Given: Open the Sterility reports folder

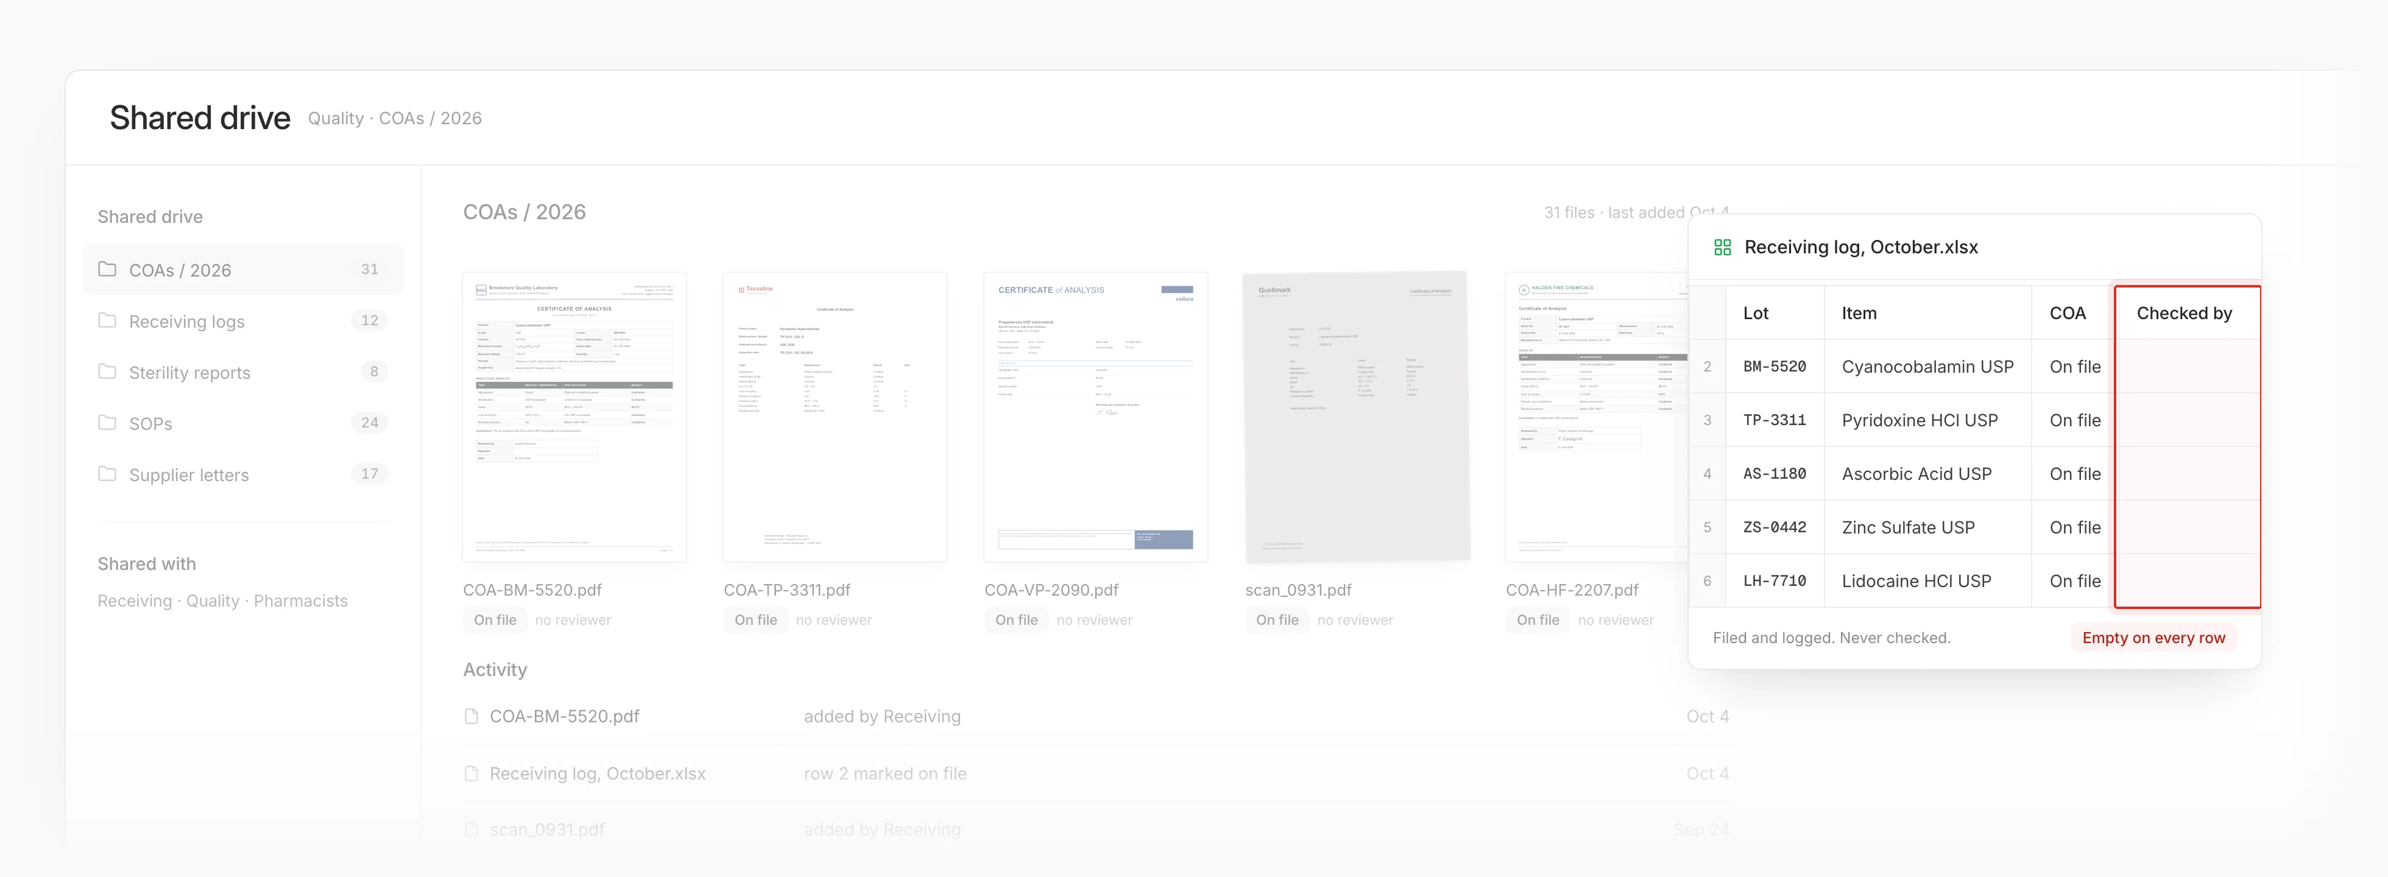Looking at the screenshot, I should click(243, 372).
